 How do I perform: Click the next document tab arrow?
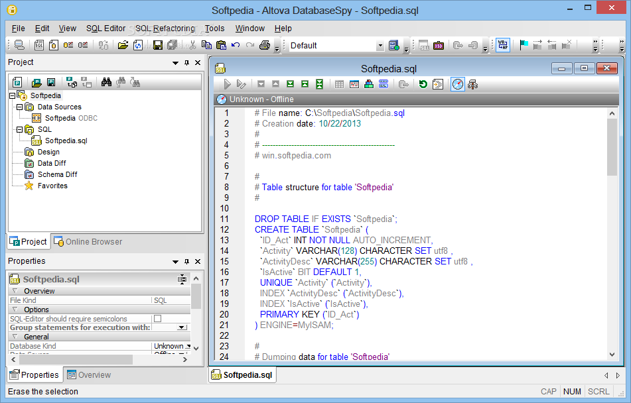click(618, 375)
